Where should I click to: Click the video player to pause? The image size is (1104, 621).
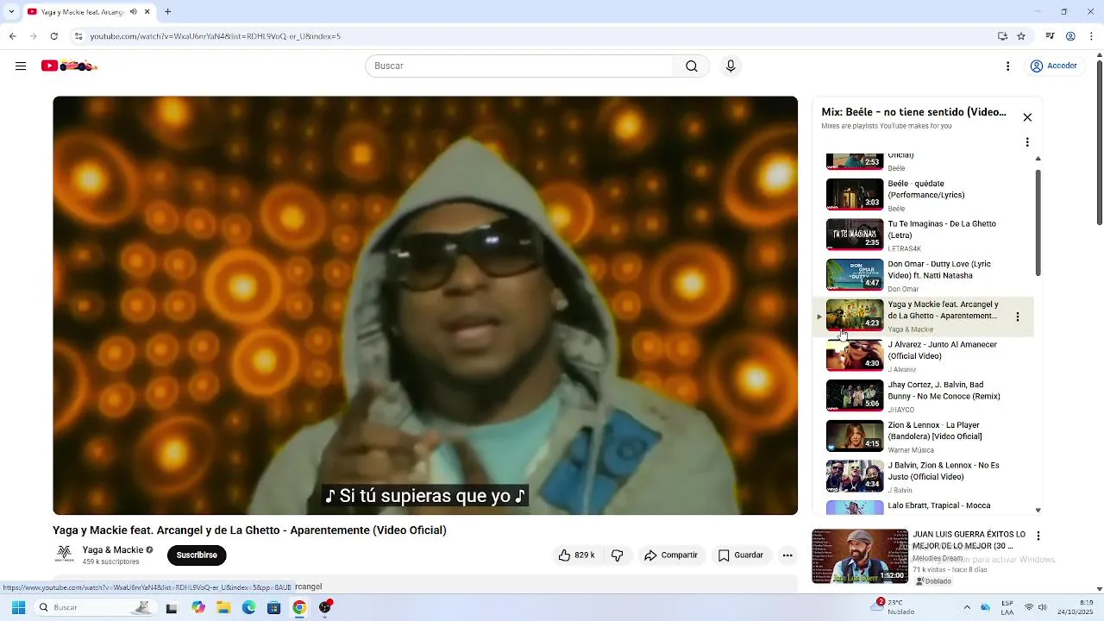click(425, 305)
